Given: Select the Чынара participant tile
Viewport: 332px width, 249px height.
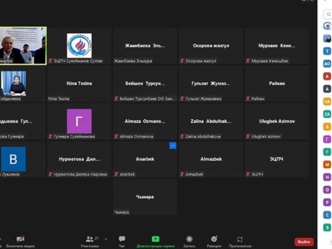Looking at the screenshot, I should [145, 197].
